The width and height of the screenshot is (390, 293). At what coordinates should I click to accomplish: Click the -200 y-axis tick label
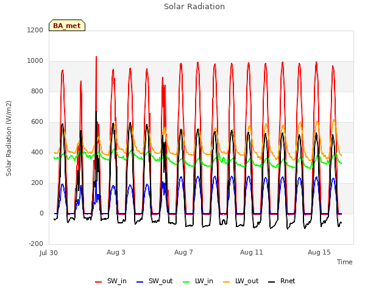tap(36, 244)
